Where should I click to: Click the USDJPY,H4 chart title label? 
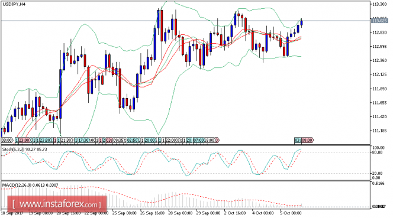[14, 4]
